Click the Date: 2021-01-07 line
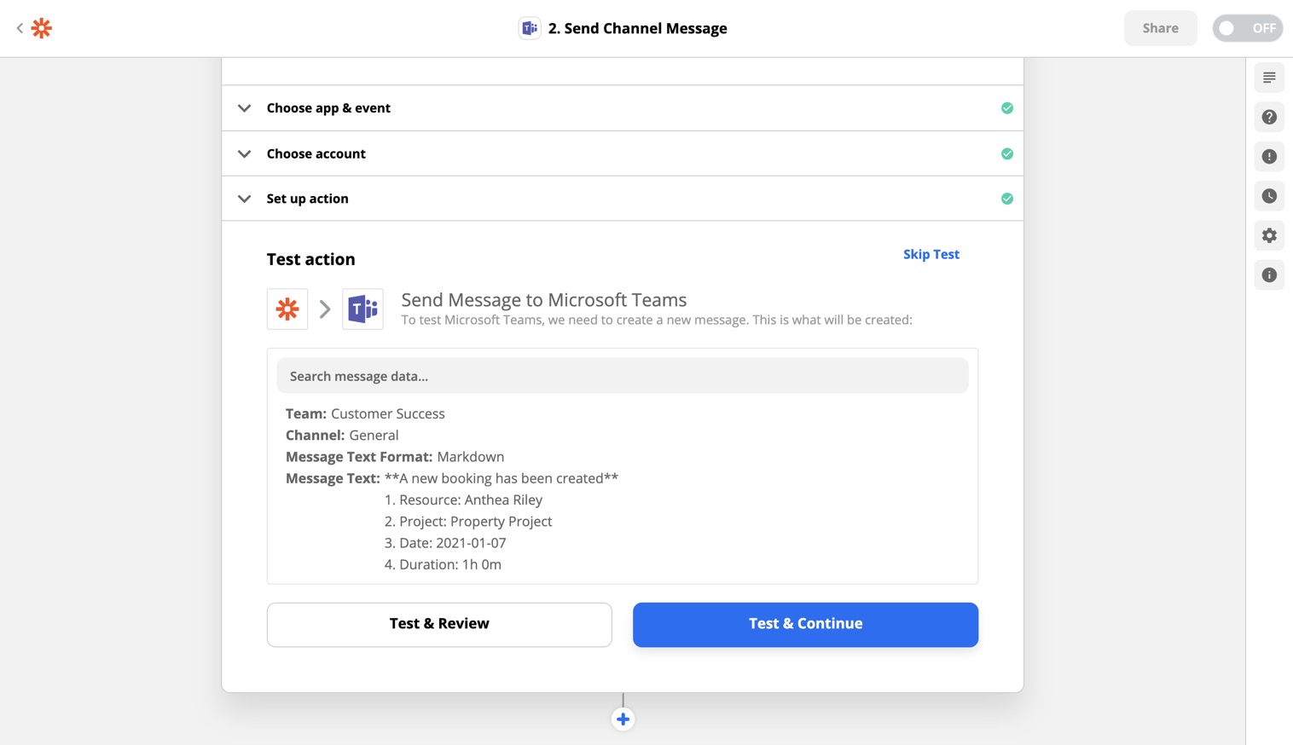Image resolution: width=1293 pixels, height=745 pixels. (445, 543)
